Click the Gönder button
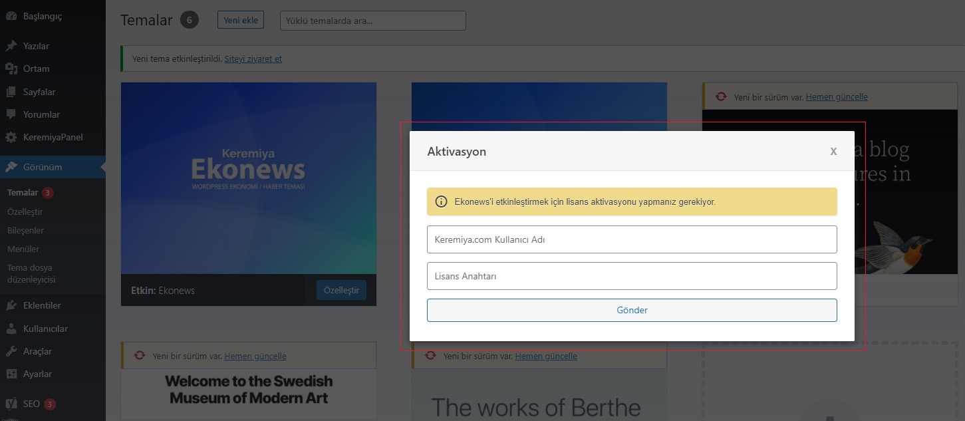 click(632, 310)
